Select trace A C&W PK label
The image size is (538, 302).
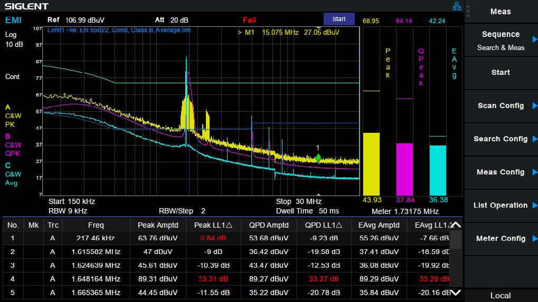tap(13, 116)
